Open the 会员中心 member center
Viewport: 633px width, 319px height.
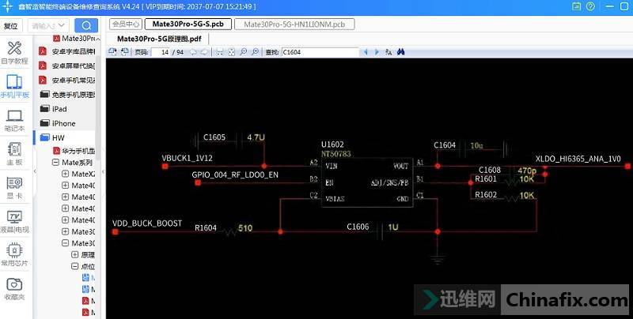pos(124,24)
